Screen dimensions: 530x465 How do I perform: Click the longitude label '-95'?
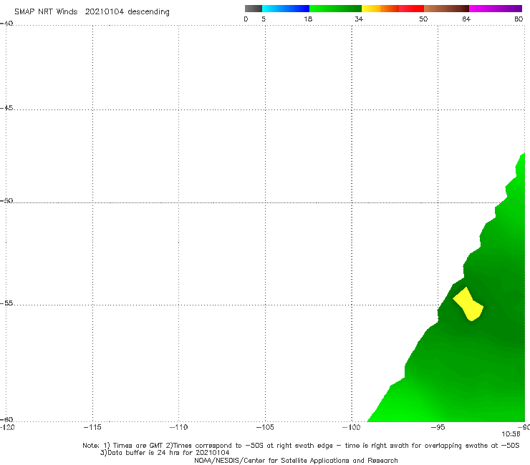[x=438, y=427]
